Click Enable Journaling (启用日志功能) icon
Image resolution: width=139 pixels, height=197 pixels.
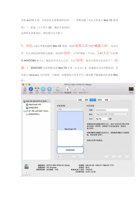coord(58,89)
